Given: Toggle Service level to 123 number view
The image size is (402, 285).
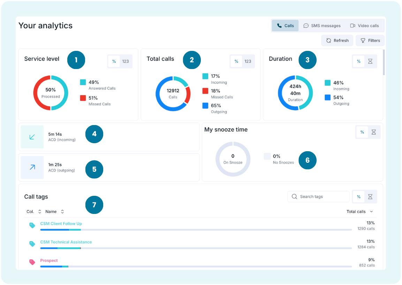Looking at the screenshot, I should point(126,61).
